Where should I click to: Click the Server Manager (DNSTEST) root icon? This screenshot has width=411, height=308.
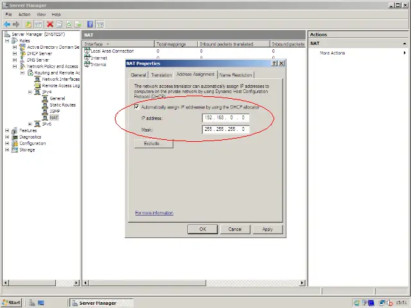[x=7, y=34]
